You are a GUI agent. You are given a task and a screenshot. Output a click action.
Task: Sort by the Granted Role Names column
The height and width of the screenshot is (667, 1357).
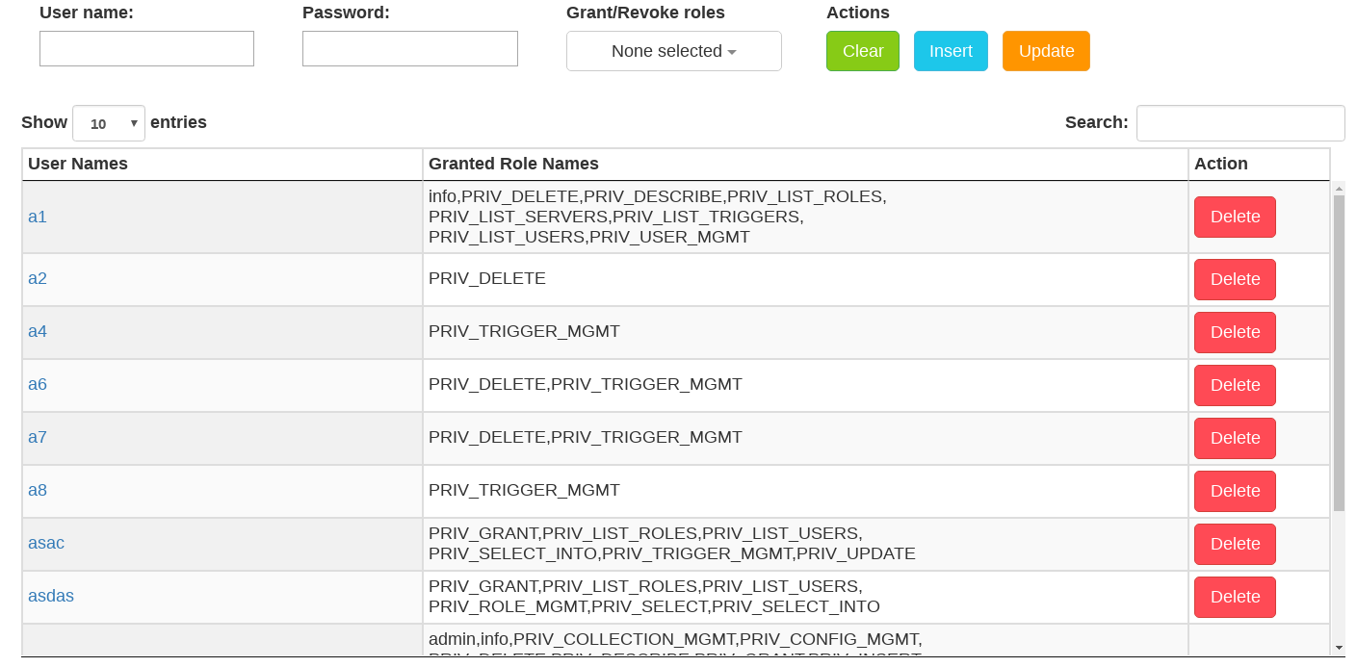click(x=513, y=164)
